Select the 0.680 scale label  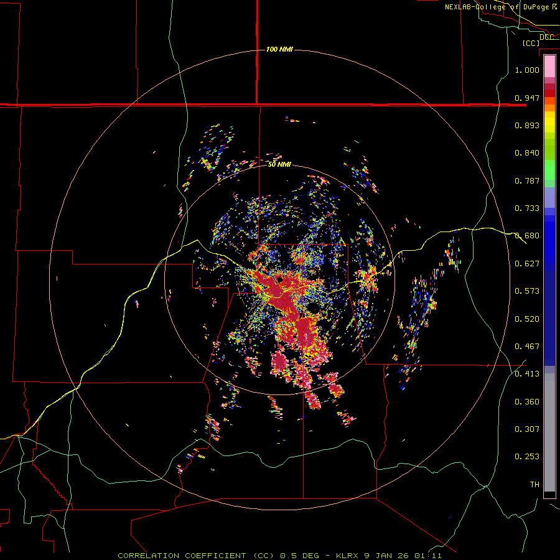click(x=527, y=236)
